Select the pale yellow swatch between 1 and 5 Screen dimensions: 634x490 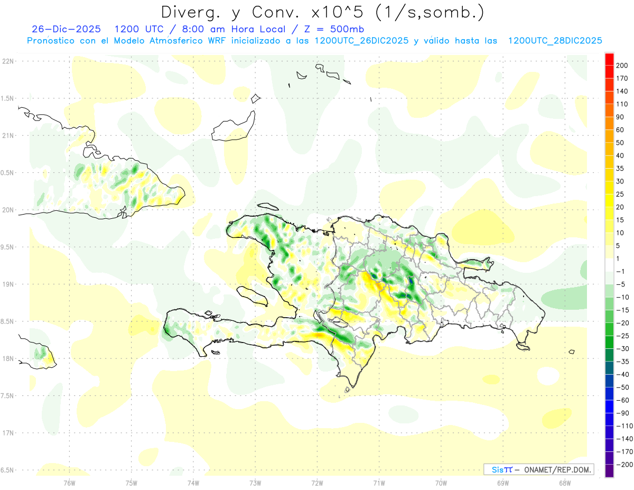(x=609, y=252)
